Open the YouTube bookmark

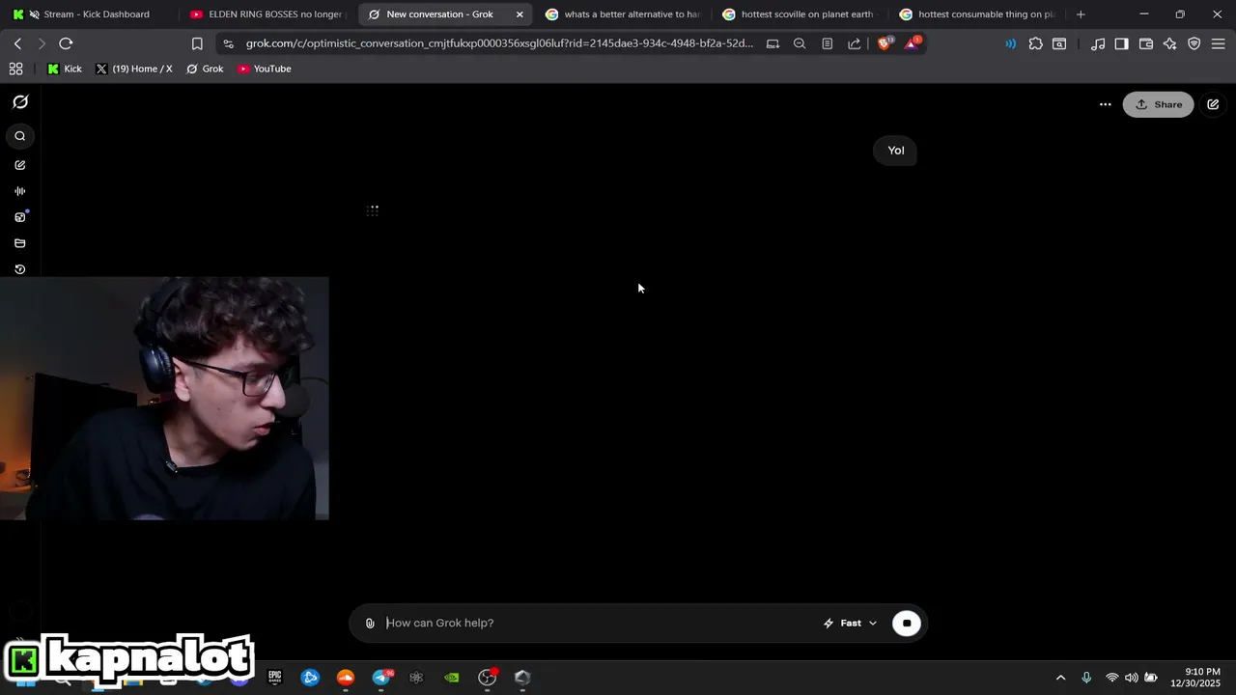click(x=265, y=69)
